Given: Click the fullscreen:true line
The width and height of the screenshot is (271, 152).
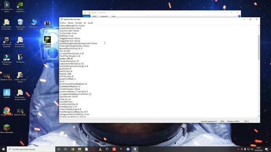Looking at the screenshot, I should 68,33.
